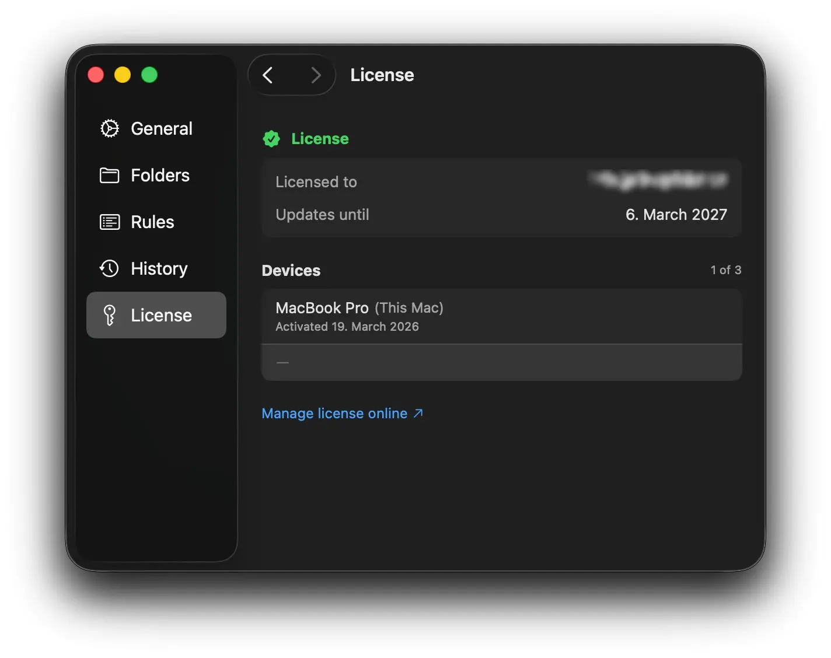Open the Manage license online link
Screen dimensions: 831x658
334,413
